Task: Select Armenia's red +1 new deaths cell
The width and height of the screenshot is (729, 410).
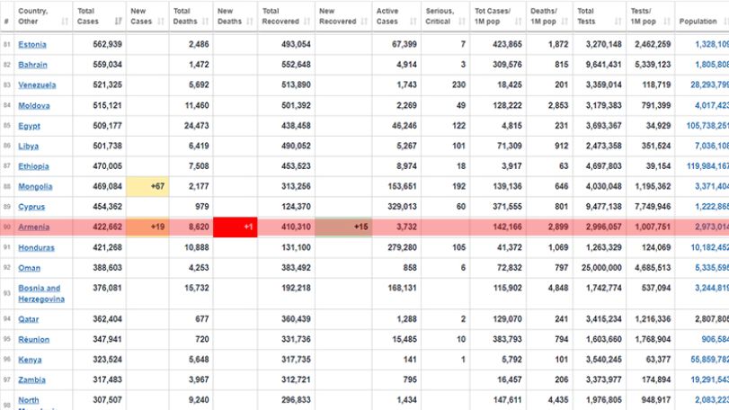Action: click(x=236, y=227)
